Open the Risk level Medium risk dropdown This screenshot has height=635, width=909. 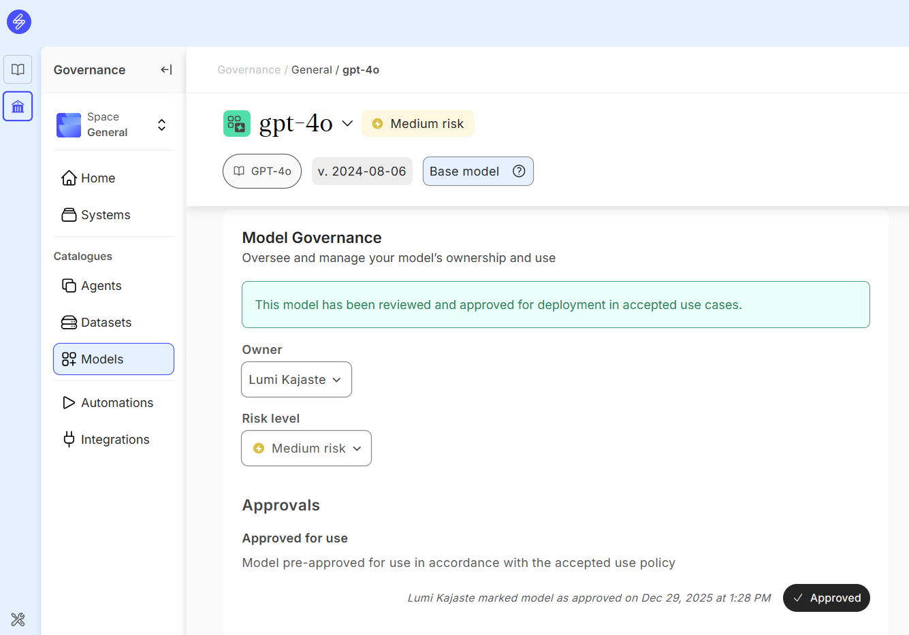pyautogui.click(x=306, y=449)
